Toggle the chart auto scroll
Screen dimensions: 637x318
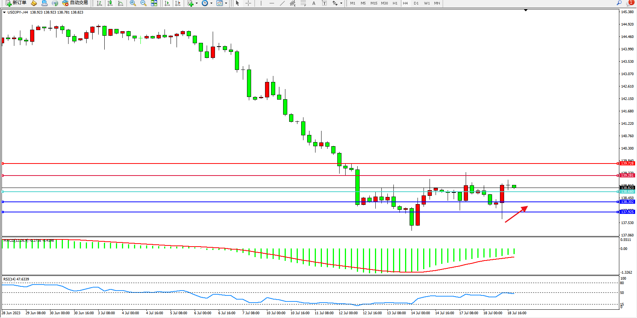167,3
